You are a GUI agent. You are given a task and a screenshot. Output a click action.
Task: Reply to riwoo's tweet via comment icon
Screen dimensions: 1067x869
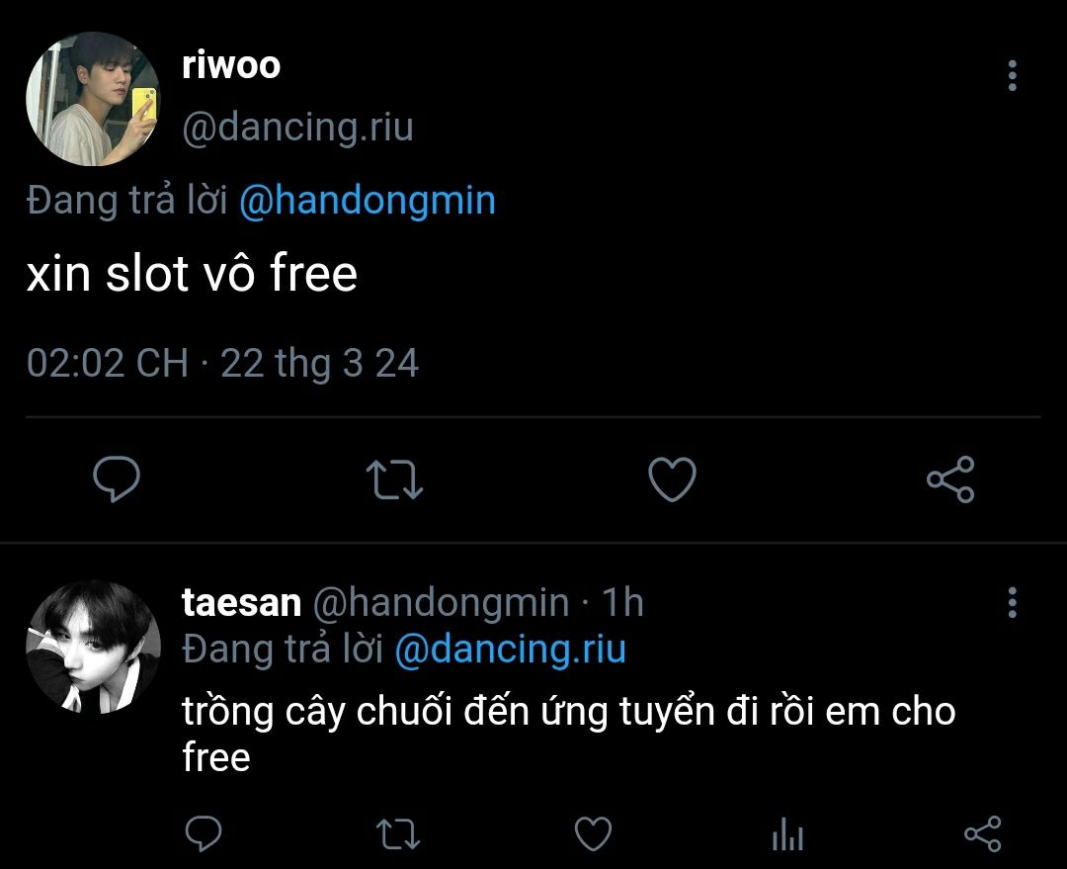coord(117,479)
